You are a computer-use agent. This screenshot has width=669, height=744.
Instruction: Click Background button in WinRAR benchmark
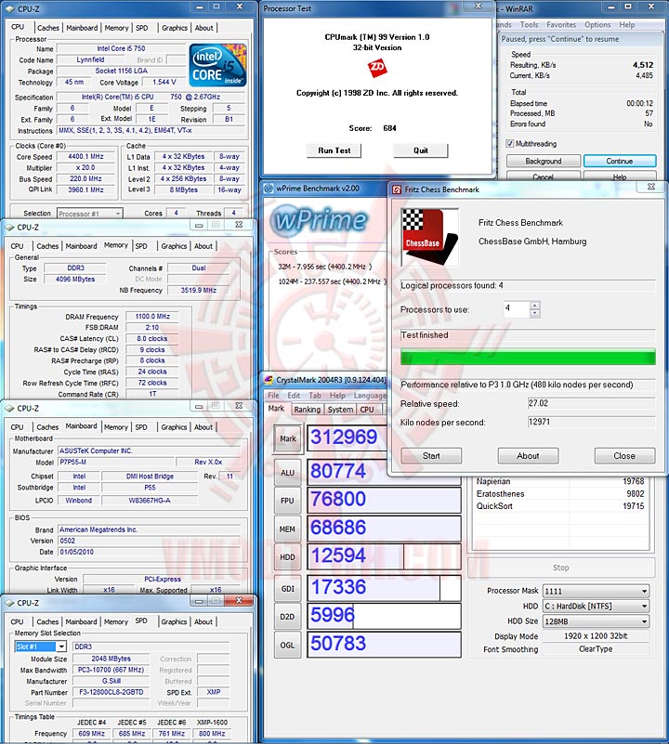tap(544, 162)
